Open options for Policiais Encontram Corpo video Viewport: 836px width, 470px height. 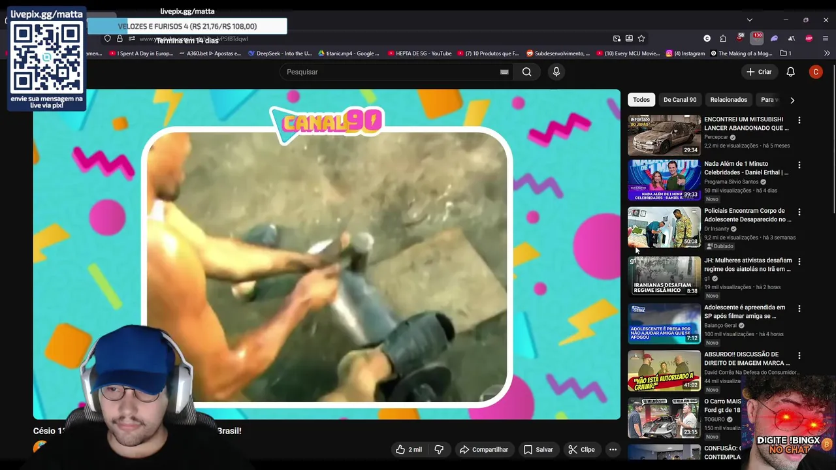[x=799, y=212]
